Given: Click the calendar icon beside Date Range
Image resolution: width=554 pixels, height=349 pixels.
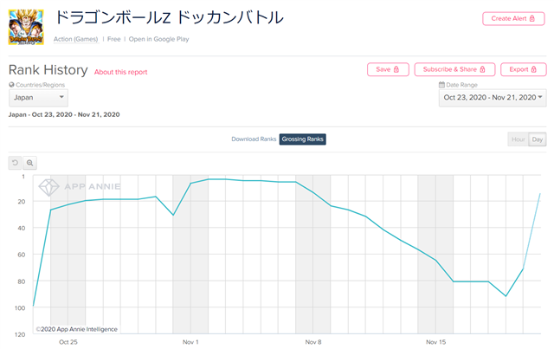Looking at the screenshot, I should pos(441,85).
